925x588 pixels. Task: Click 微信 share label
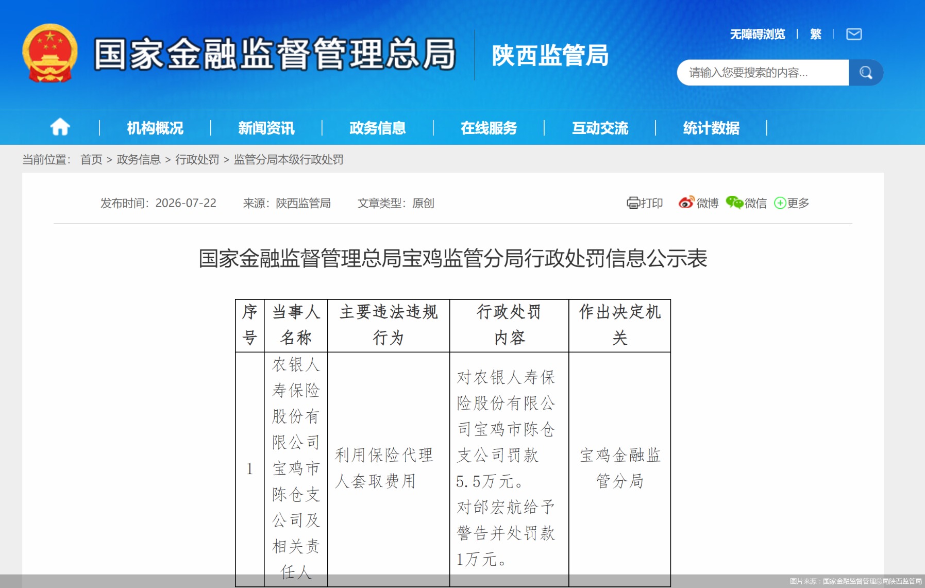pos(756,203)
